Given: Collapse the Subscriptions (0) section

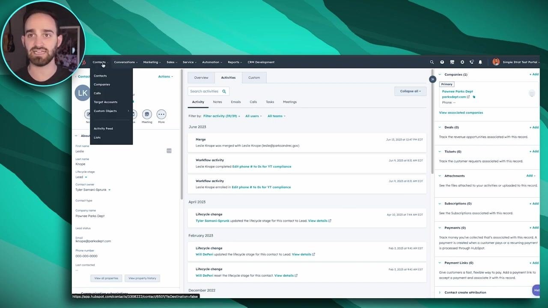Looking at the screenshot, I should pos(440,204).
